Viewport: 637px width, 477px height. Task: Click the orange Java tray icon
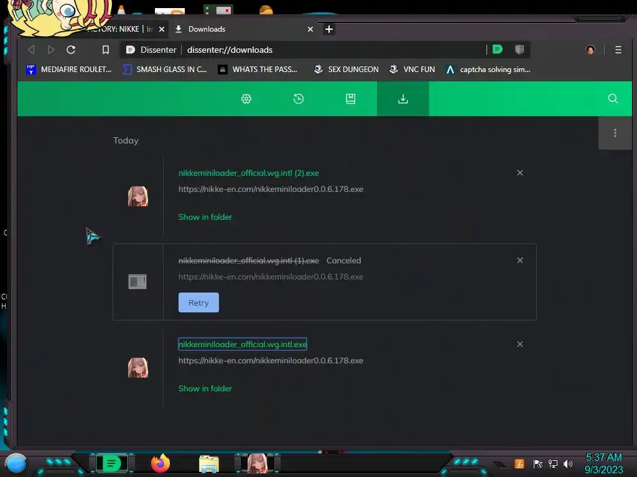coord(519,463)
